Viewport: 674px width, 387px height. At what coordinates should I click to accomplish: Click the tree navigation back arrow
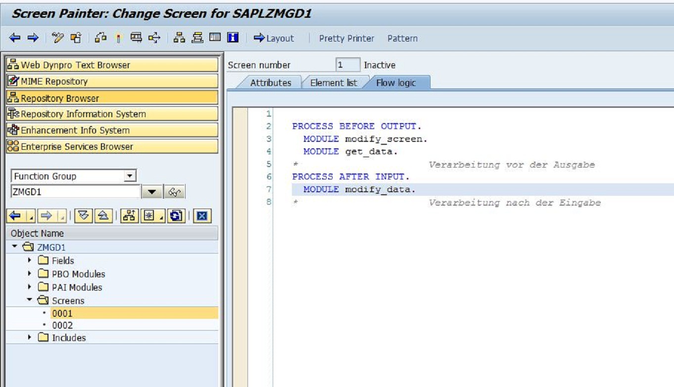[x=15, y=216]
